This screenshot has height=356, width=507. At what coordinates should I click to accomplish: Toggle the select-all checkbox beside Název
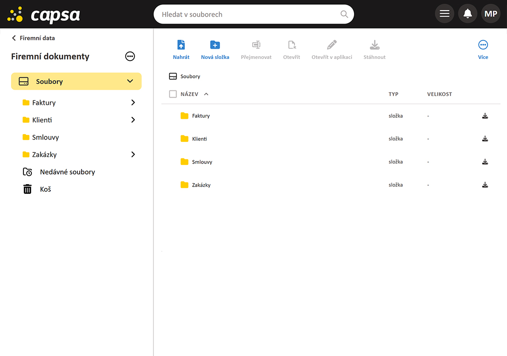point(173,94)
